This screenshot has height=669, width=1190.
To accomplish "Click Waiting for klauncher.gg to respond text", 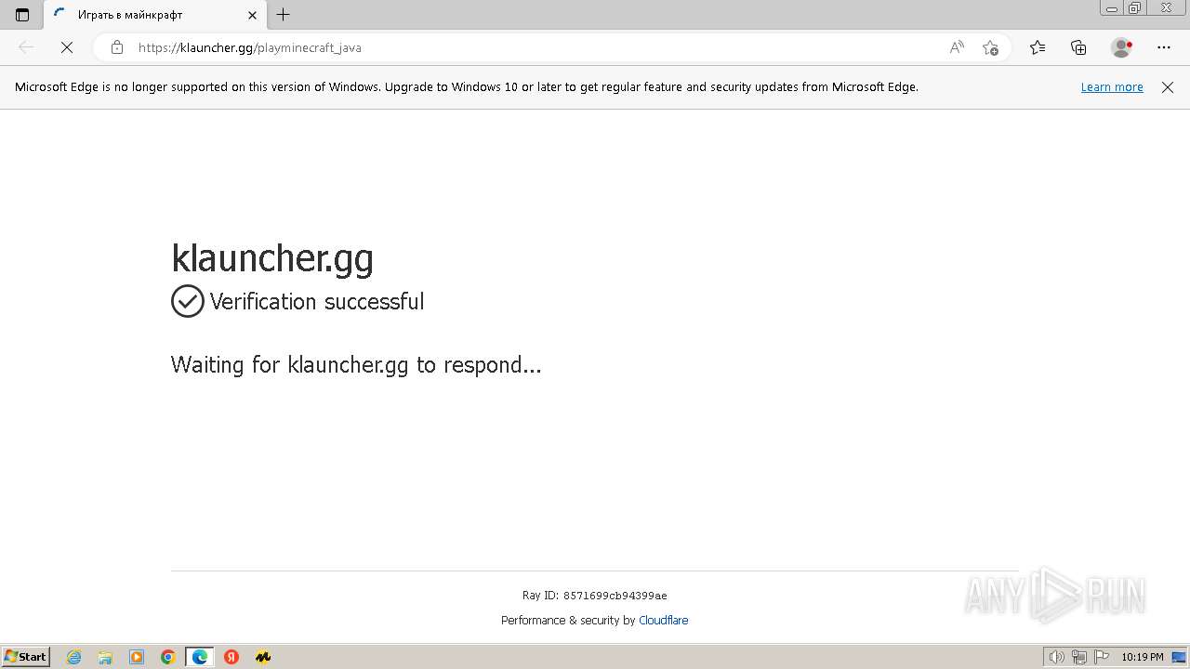I will (x=356, y=365).
